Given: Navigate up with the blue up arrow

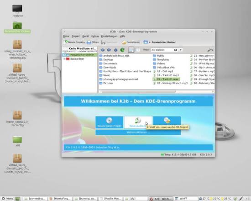Looking at the screenshot, I should pyautogui.click(x=115, y=50).
